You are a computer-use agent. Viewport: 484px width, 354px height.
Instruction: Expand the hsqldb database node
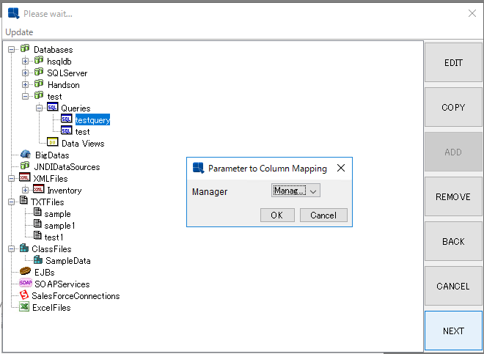pos(26,62)
